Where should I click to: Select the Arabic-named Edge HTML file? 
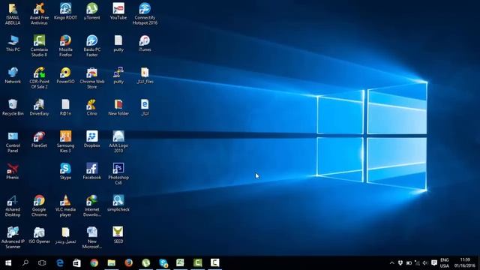coord(145,107)
